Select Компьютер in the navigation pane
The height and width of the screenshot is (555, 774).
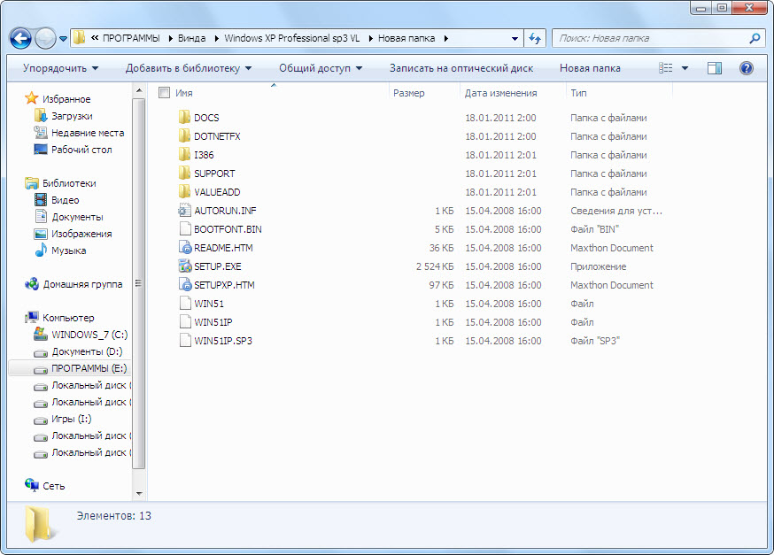click(68, 318)
